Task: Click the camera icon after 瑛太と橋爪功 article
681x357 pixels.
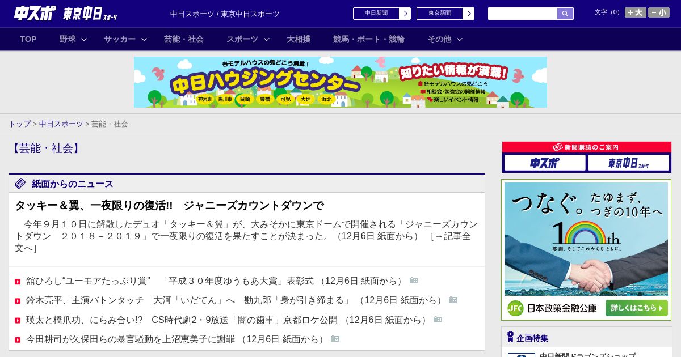Action: [438, 320]
